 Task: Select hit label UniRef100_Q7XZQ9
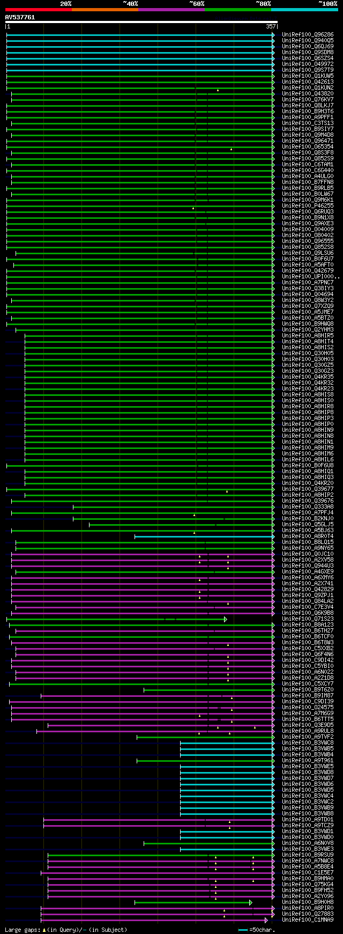pos(308,306)
